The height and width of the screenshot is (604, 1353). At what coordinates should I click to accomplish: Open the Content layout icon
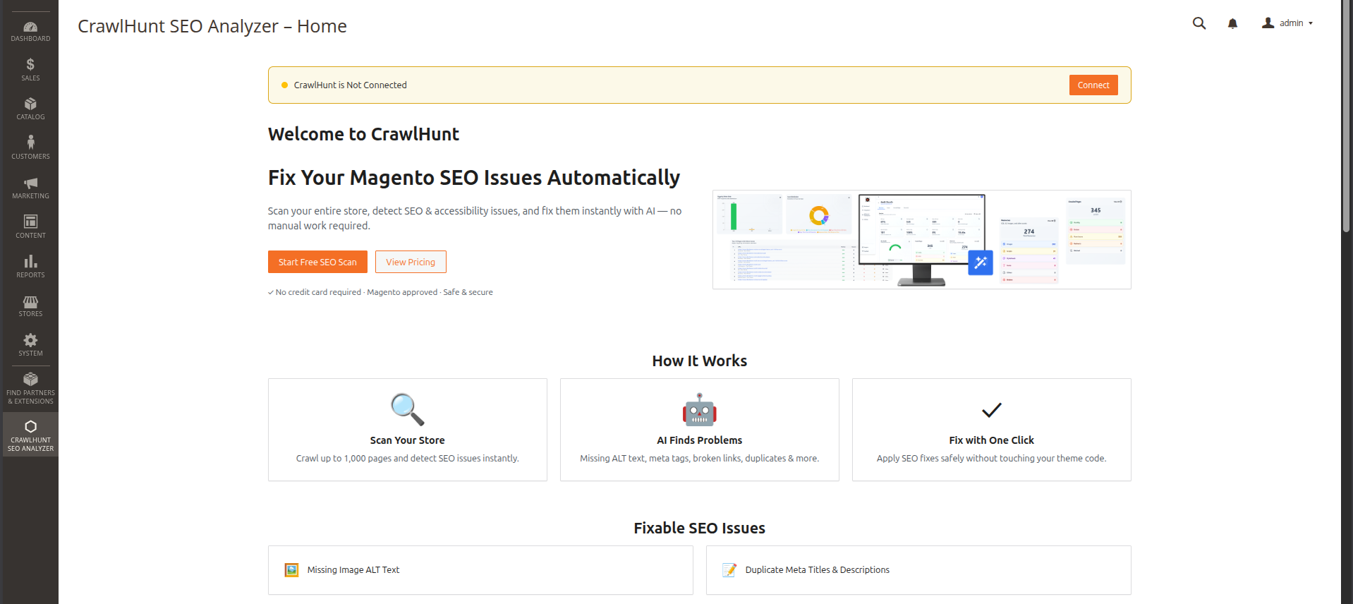[x=30, y=222]
